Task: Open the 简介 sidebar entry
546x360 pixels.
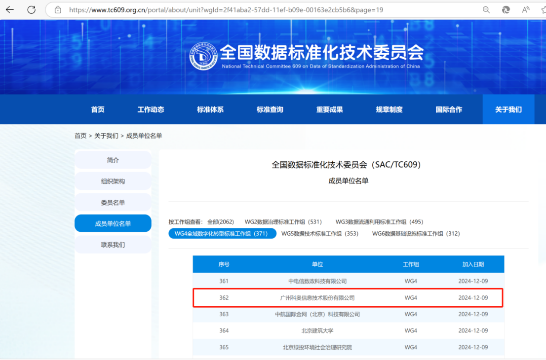Action: tap(113, 159)
